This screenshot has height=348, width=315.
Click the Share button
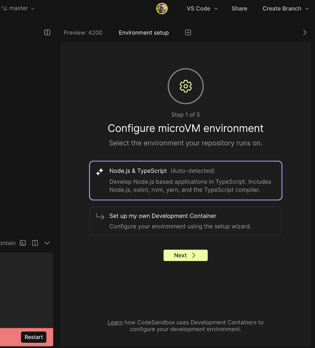tap(239, 9)
